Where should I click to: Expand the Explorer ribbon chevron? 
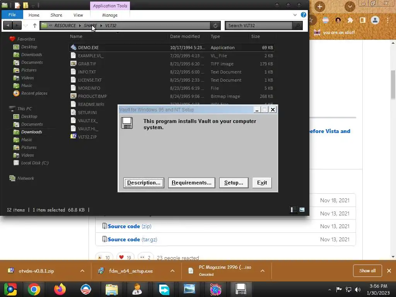[295, 15]
